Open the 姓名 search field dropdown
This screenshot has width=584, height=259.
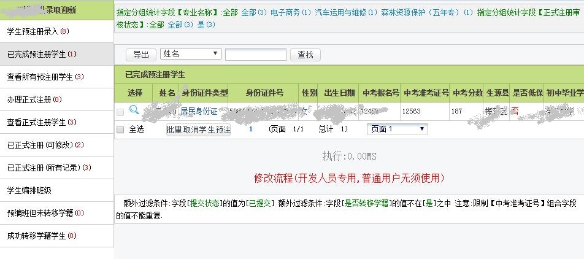click(191, 53)
